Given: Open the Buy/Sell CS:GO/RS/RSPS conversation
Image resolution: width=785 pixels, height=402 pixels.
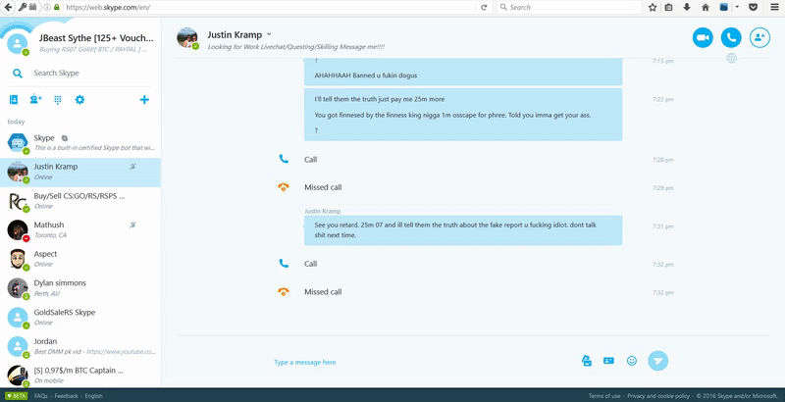Looking at the screenshot, I should tap(80, 201).
